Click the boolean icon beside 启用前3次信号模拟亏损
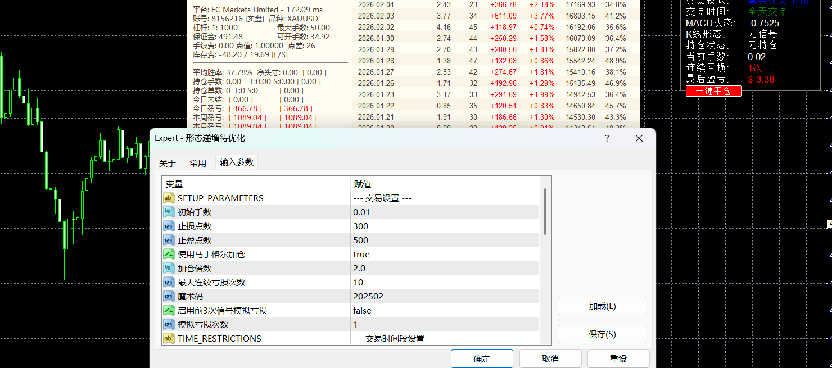This screenshot has height=368, width=832. pos(169,310)
